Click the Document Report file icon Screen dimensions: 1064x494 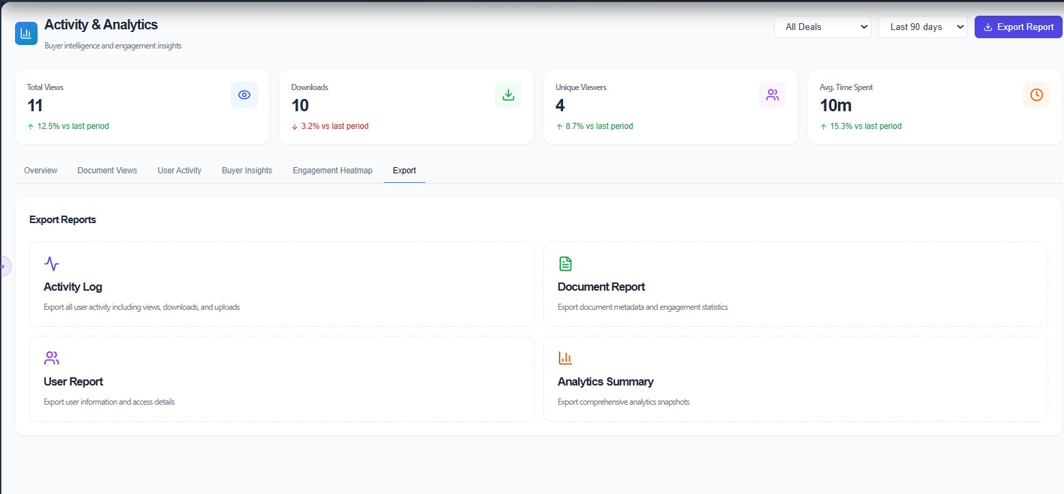pos(565,263)
